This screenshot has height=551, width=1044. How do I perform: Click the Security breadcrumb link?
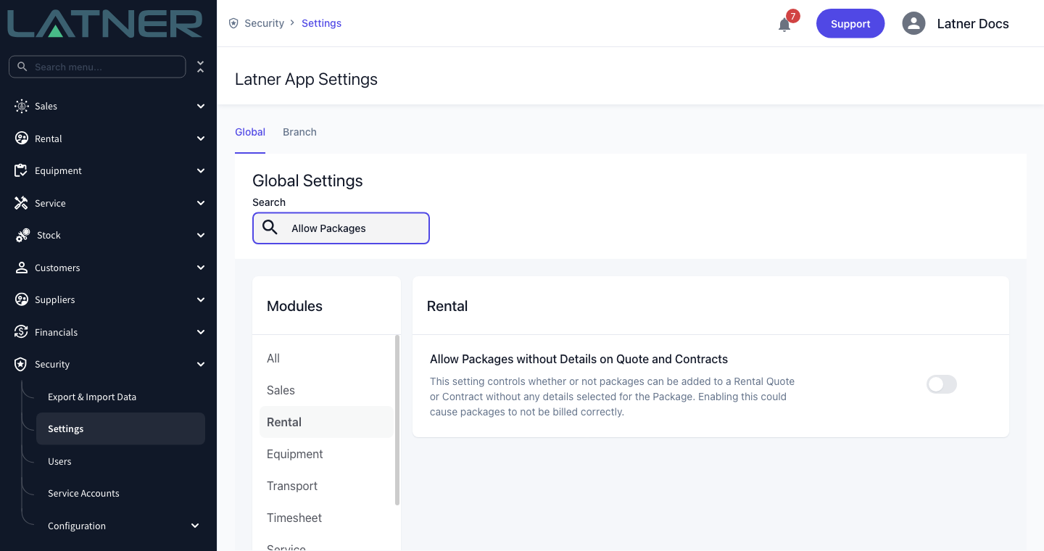coord(264,23)
